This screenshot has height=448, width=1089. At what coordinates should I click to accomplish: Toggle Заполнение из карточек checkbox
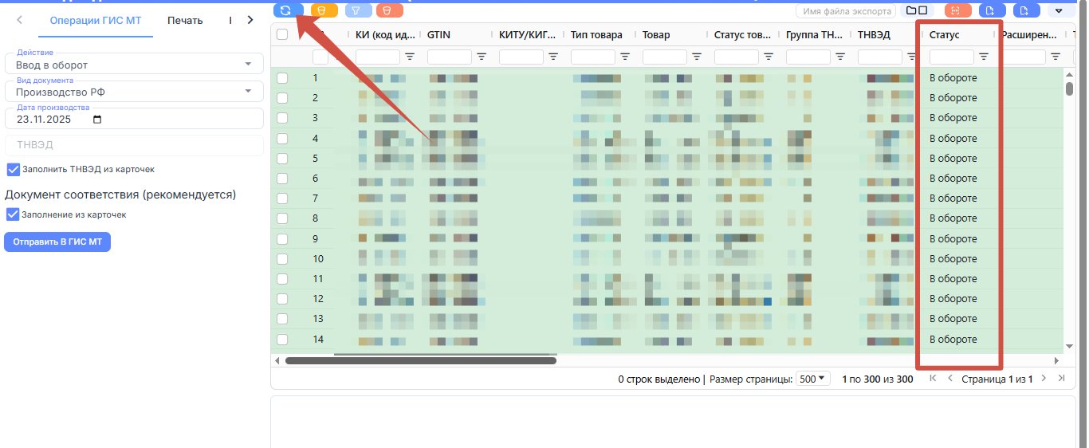(x=13, y=214)
